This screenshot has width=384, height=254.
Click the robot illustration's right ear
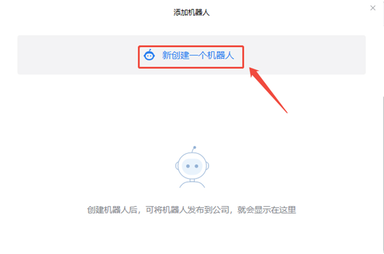[208, 166]
